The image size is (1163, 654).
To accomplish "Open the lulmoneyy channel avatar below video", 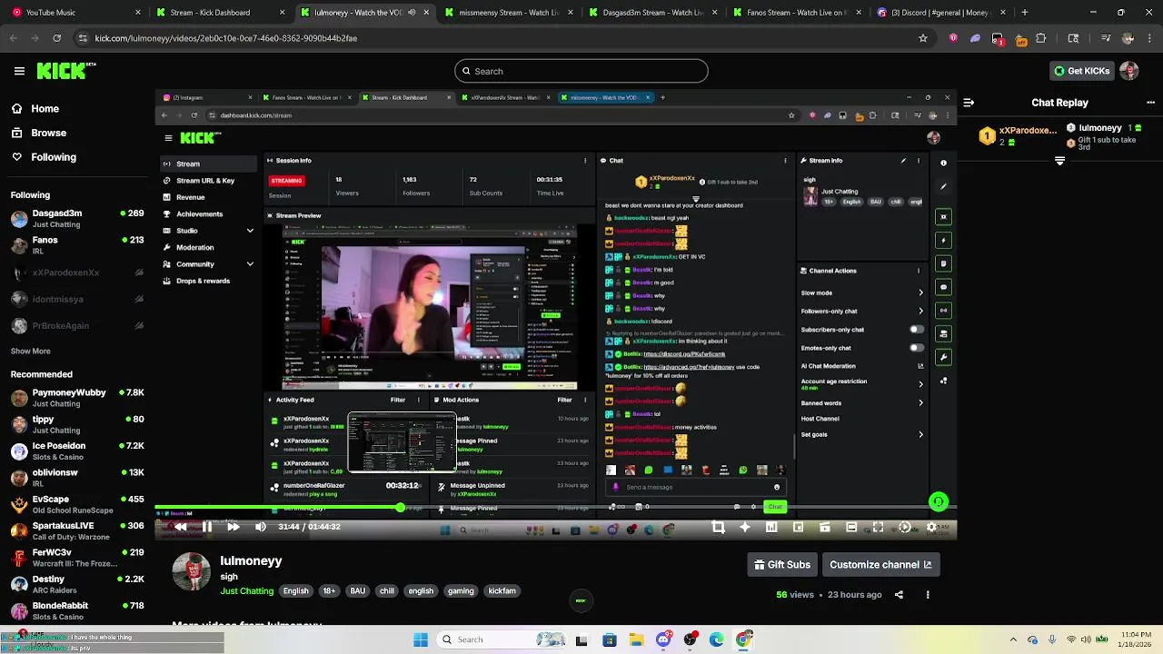I will (x=192, y=571).
